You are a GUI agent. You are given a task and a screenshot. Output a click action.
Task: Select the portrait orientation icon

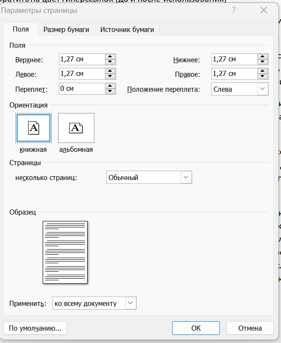pyautogui.click(x=33, y=128)
